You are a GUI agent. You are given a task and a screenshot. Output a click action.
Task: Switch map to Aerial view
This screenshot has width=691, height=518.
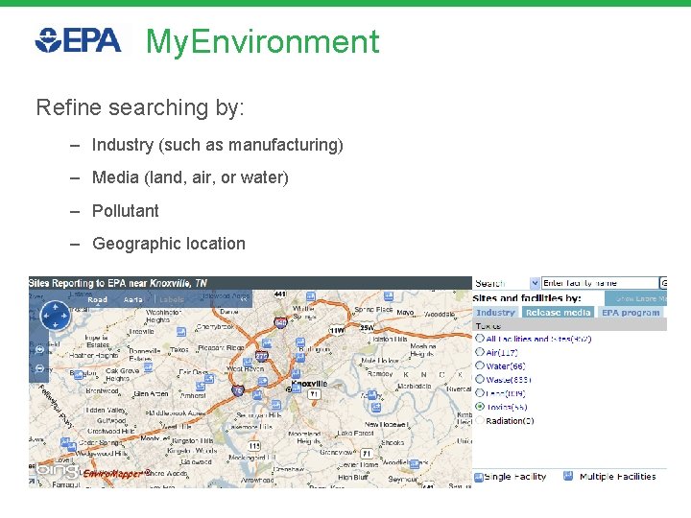coord(133,299)
